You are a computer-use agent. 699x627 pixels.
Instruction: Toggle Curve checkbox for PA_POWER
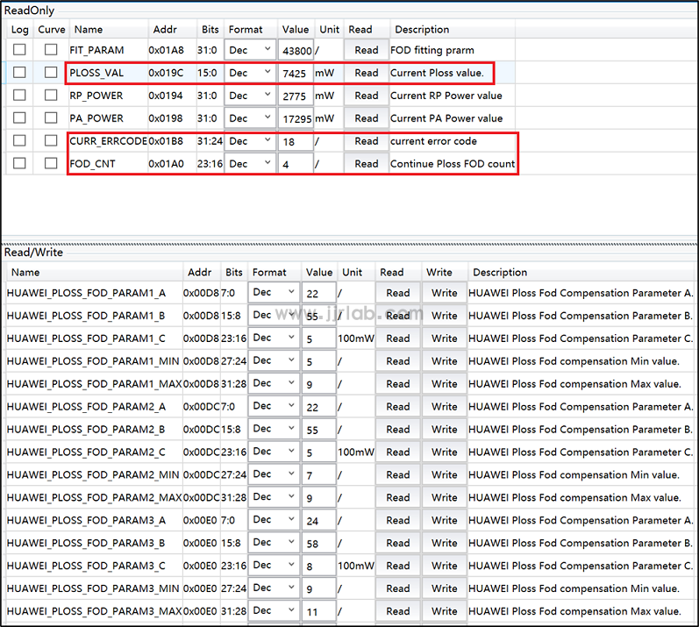coord(51,118)
